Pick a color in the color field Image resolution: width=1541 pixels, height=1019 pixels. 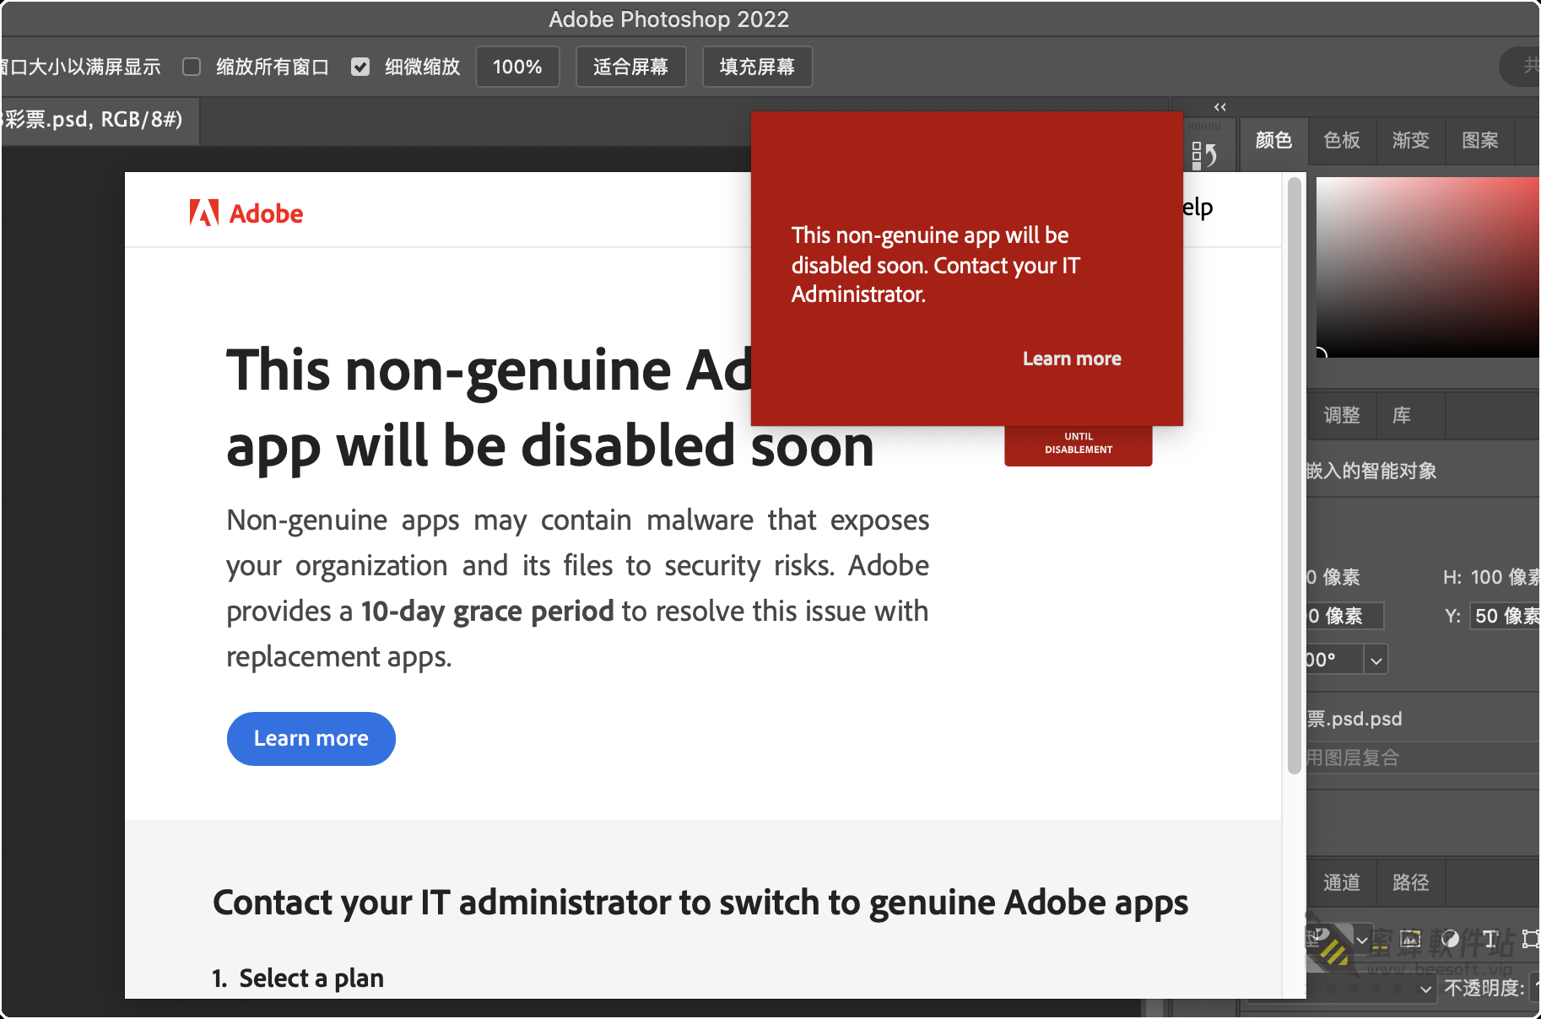(x=1427, y=267)
